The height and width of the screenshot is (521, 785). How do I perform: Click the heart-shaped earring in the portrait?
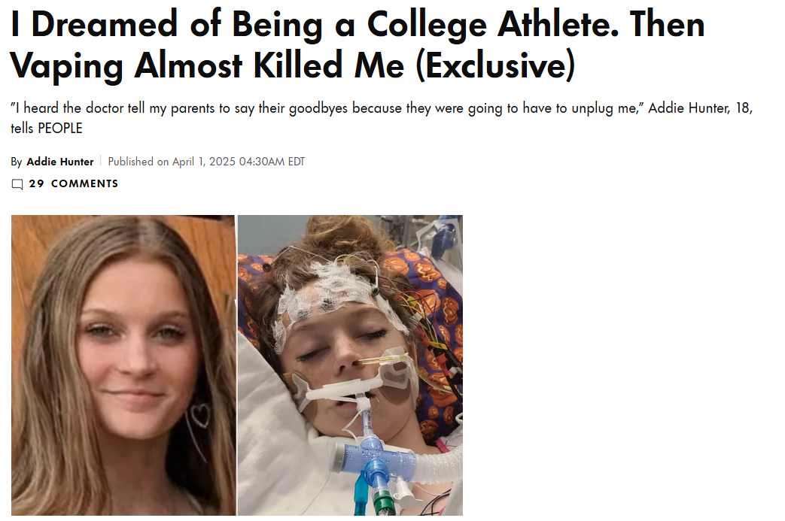point(199,416)
